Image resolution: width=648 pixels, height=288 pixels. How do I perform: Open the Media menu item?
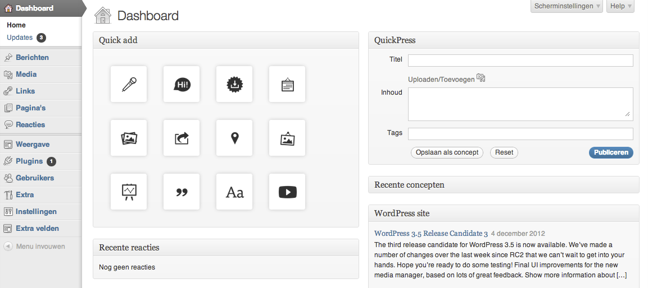tap(26, 75)
